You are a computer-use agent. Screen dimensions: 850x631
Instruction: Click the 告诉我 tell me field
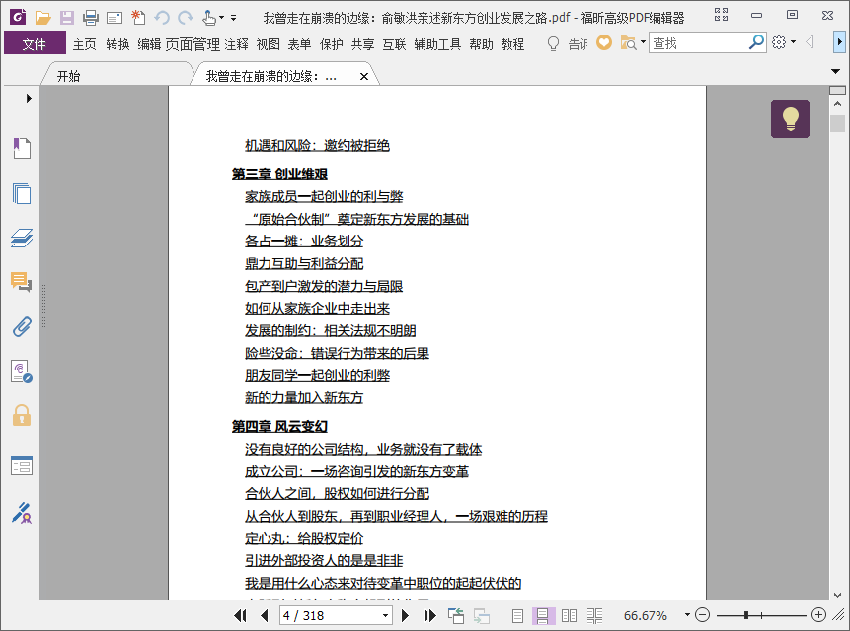[x=578, y=43]
